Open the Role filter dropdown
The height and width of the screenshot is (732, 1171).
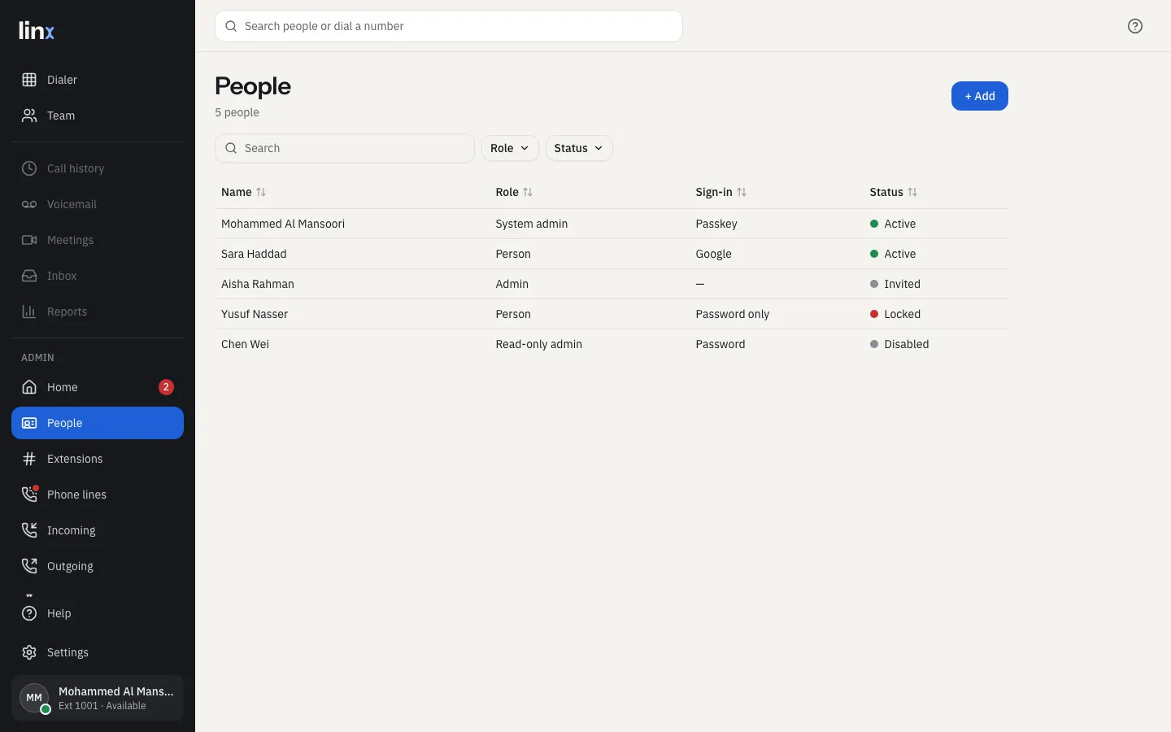510,148
